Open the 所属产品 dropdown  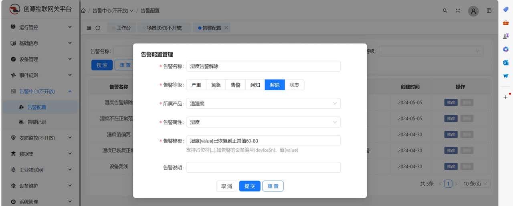pos(263,104)
